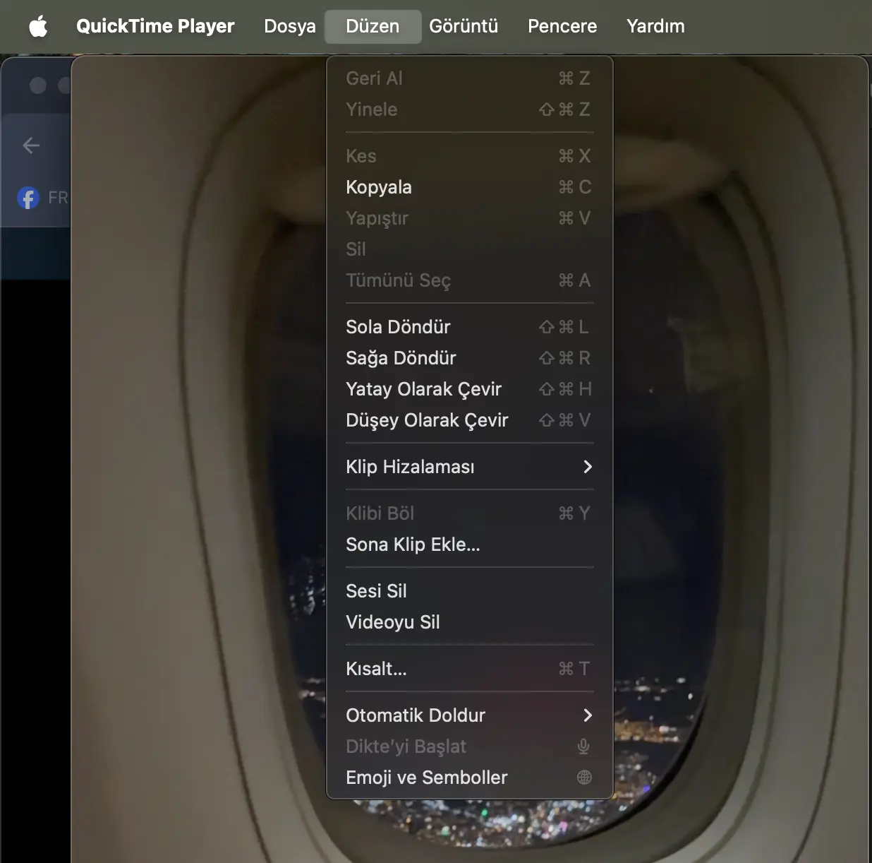The width and height of the screenshot is (872, 863).
Task: Open the Apple menu
Action: coord(38,26)
